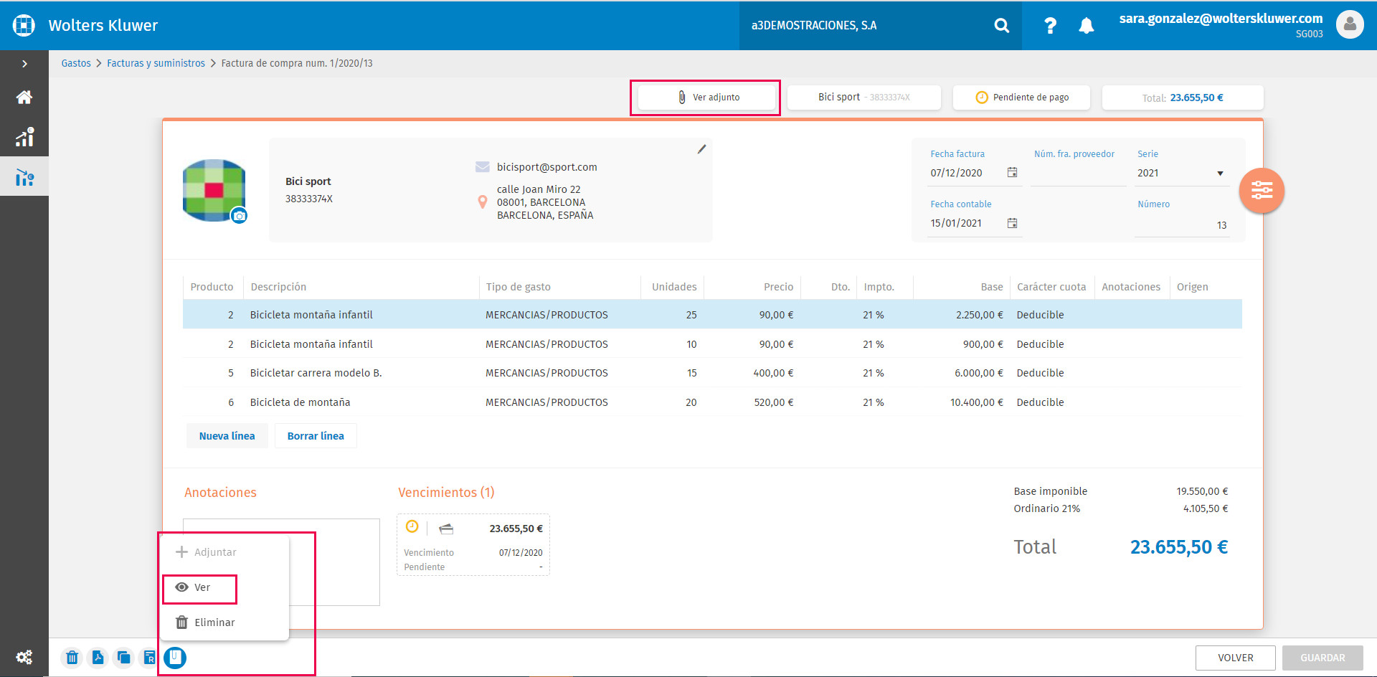Click the Número field showing 13
Viewport: 1377px width, 677px height.
(1181, 225)
